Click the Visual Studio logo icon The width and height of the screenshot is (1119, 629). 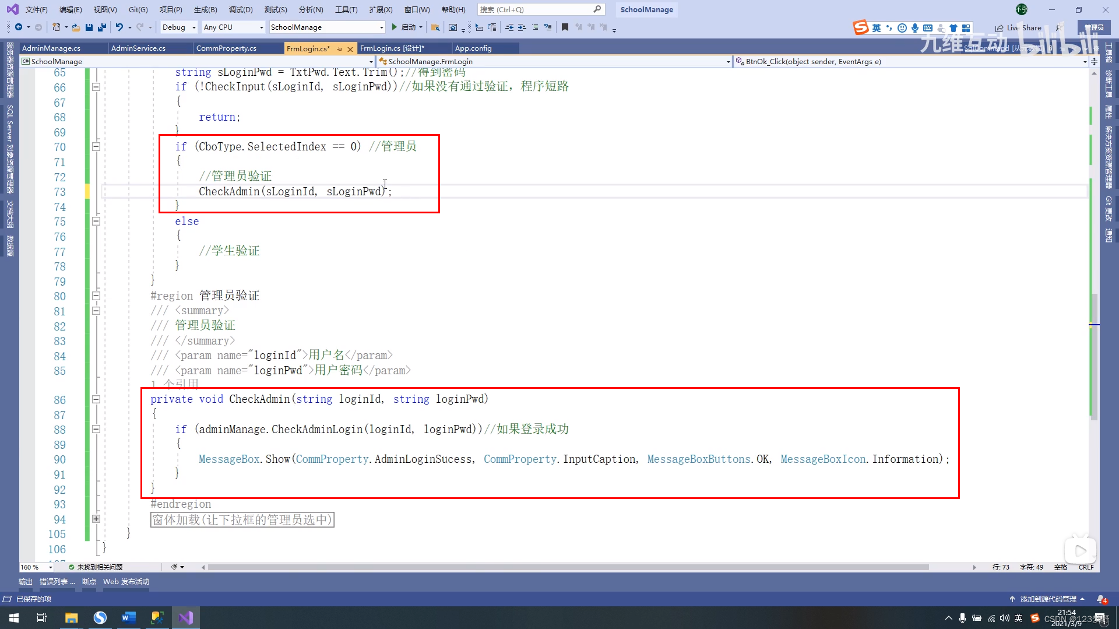click(12, 9)
